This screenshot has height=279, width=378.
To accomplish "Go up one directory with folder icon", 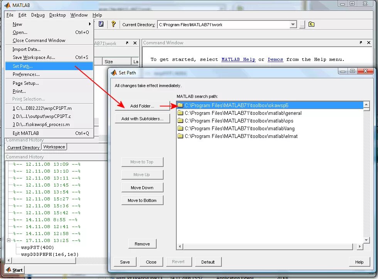I will 311,24.
